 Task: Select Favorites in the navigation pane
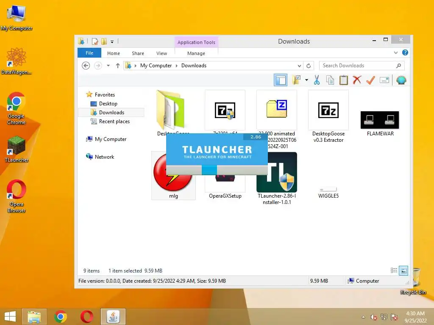pos(105,94)
